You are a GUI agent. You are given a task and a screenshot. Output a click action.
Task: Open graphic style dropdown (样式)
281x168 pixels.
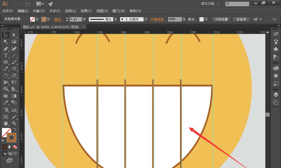206,19
